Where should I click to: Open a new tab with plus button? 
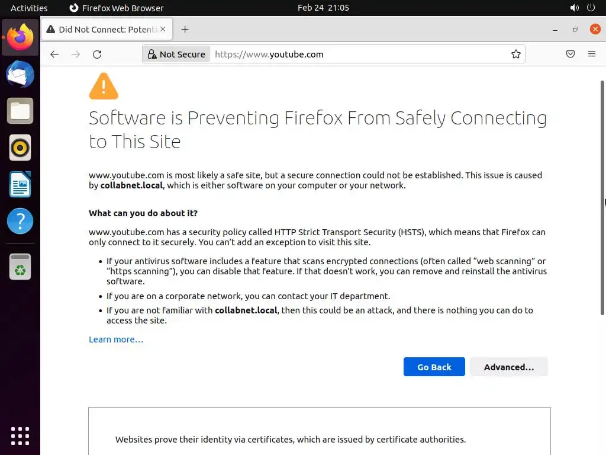[185, 29]
